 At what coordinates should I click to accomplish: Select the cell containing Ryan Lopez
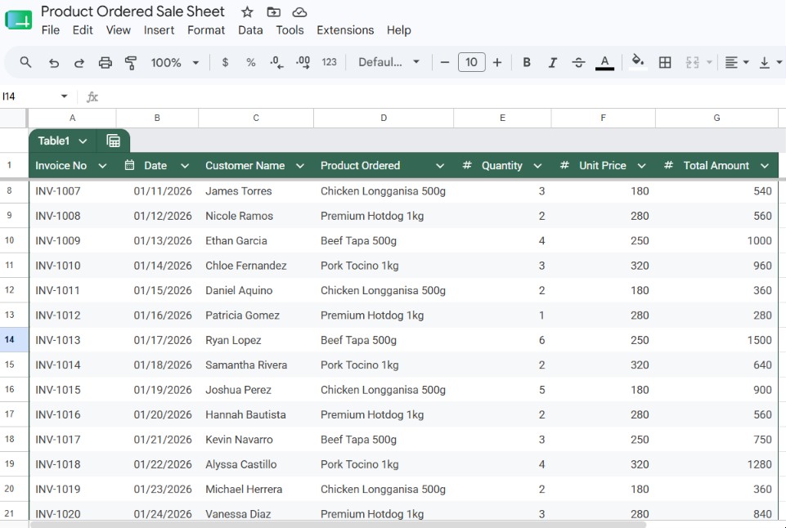pyautogui.click(x=256, y=340)
